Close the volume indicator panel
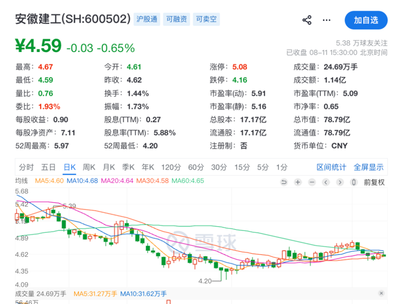399x304 pixels. tap(381, 293)
